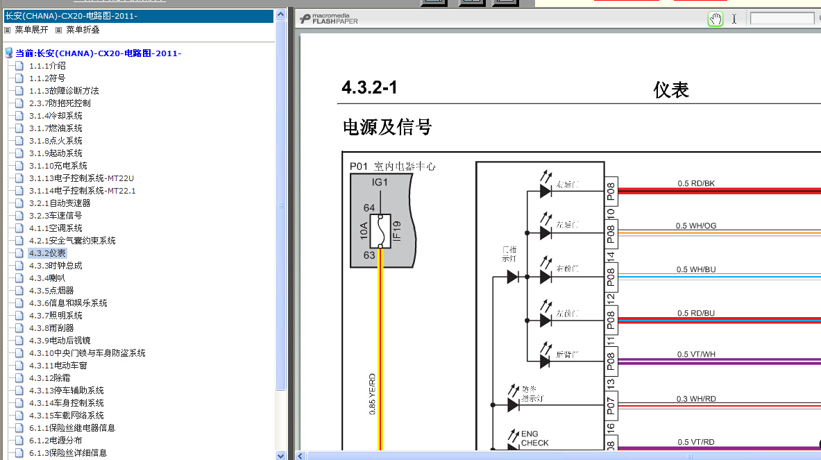Viewport: 821px width, 460px height.
Task: Open 4.1.1空调系统 page
Action: (x=56, y=228)
